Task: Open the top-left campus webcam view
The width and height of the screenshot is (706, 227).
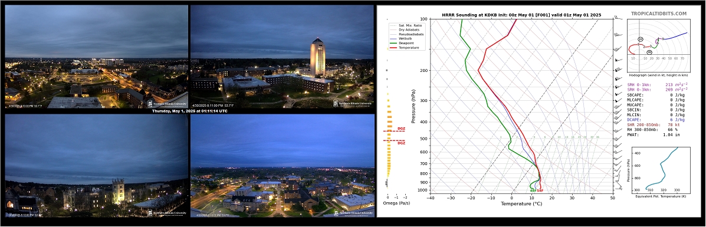Action: [96, 57]
